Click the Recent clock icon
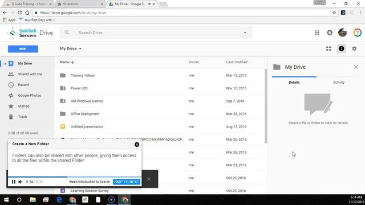 point(11,85)
